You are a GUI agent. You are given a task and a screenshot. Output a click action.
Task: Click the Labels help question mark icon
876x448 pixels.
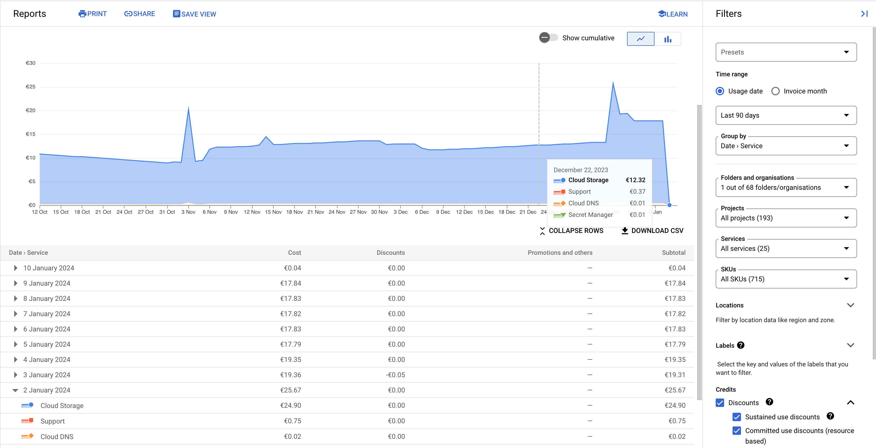tap(741, 346)
